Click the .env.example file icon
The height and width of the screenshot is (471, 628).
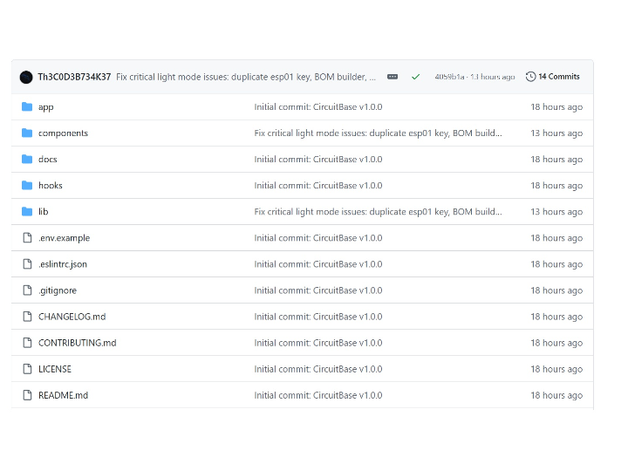click(x=26, y=238)
